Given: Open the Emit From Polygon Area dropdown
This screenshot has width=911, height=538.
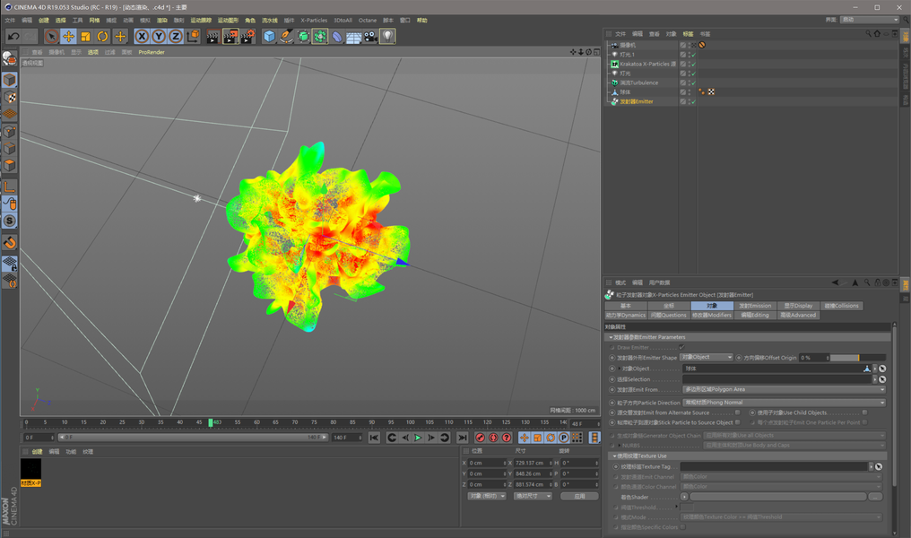Looking at the screenshot, I should (x=785, y=390).
